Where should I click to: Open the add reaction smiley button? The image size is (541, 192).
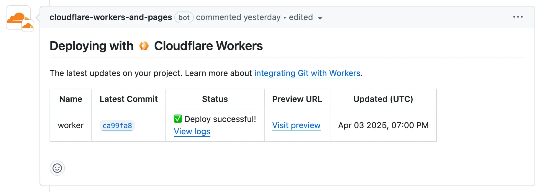57,168
